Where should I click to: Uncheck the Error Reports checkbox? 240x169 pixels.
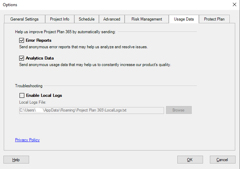(x=22, y=40)
